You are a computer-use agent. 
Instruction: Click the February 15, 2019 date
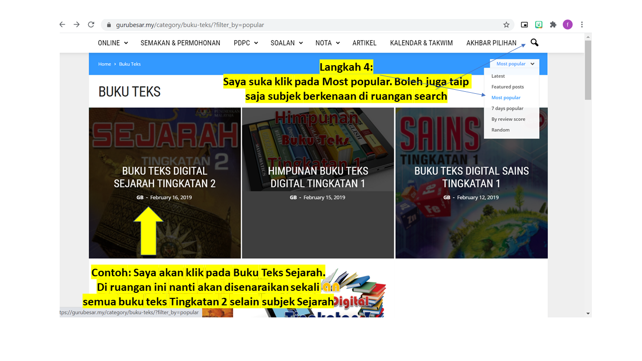325,198
